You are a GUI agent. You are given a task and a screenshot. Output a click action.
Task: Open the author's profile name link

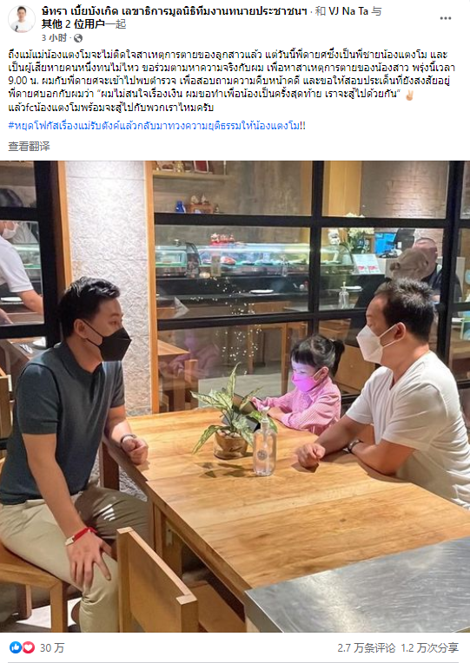pos(174,11)
